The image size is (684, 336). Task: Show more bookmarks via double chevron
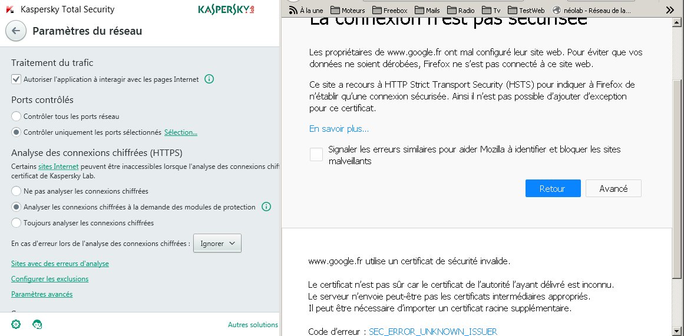point(670,10)
